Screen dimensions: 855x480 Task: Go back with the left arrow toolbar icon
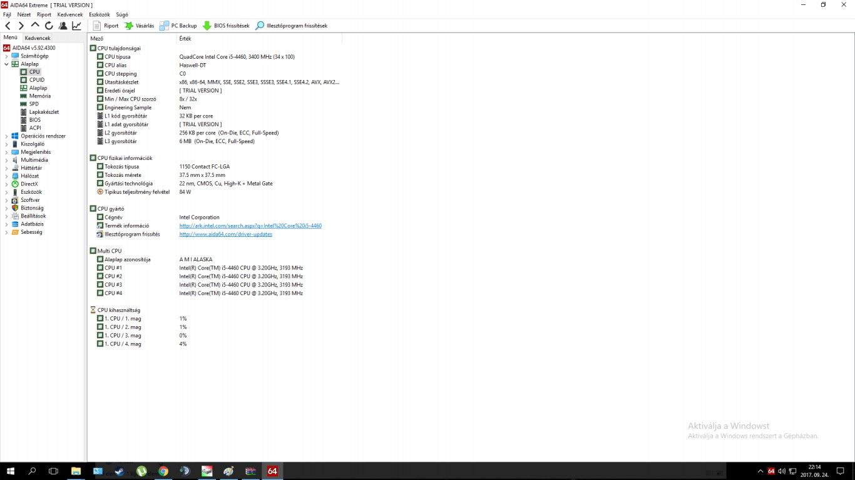point(8,26)
